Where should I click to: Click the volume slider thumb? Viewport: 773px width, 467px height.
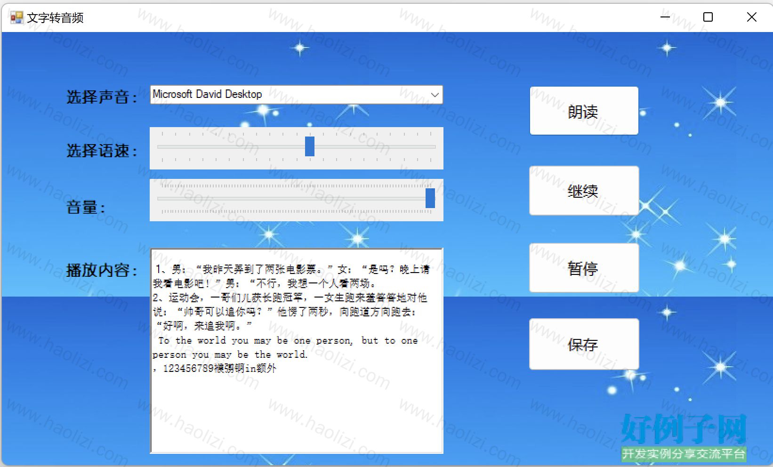[x=430, y=198]
